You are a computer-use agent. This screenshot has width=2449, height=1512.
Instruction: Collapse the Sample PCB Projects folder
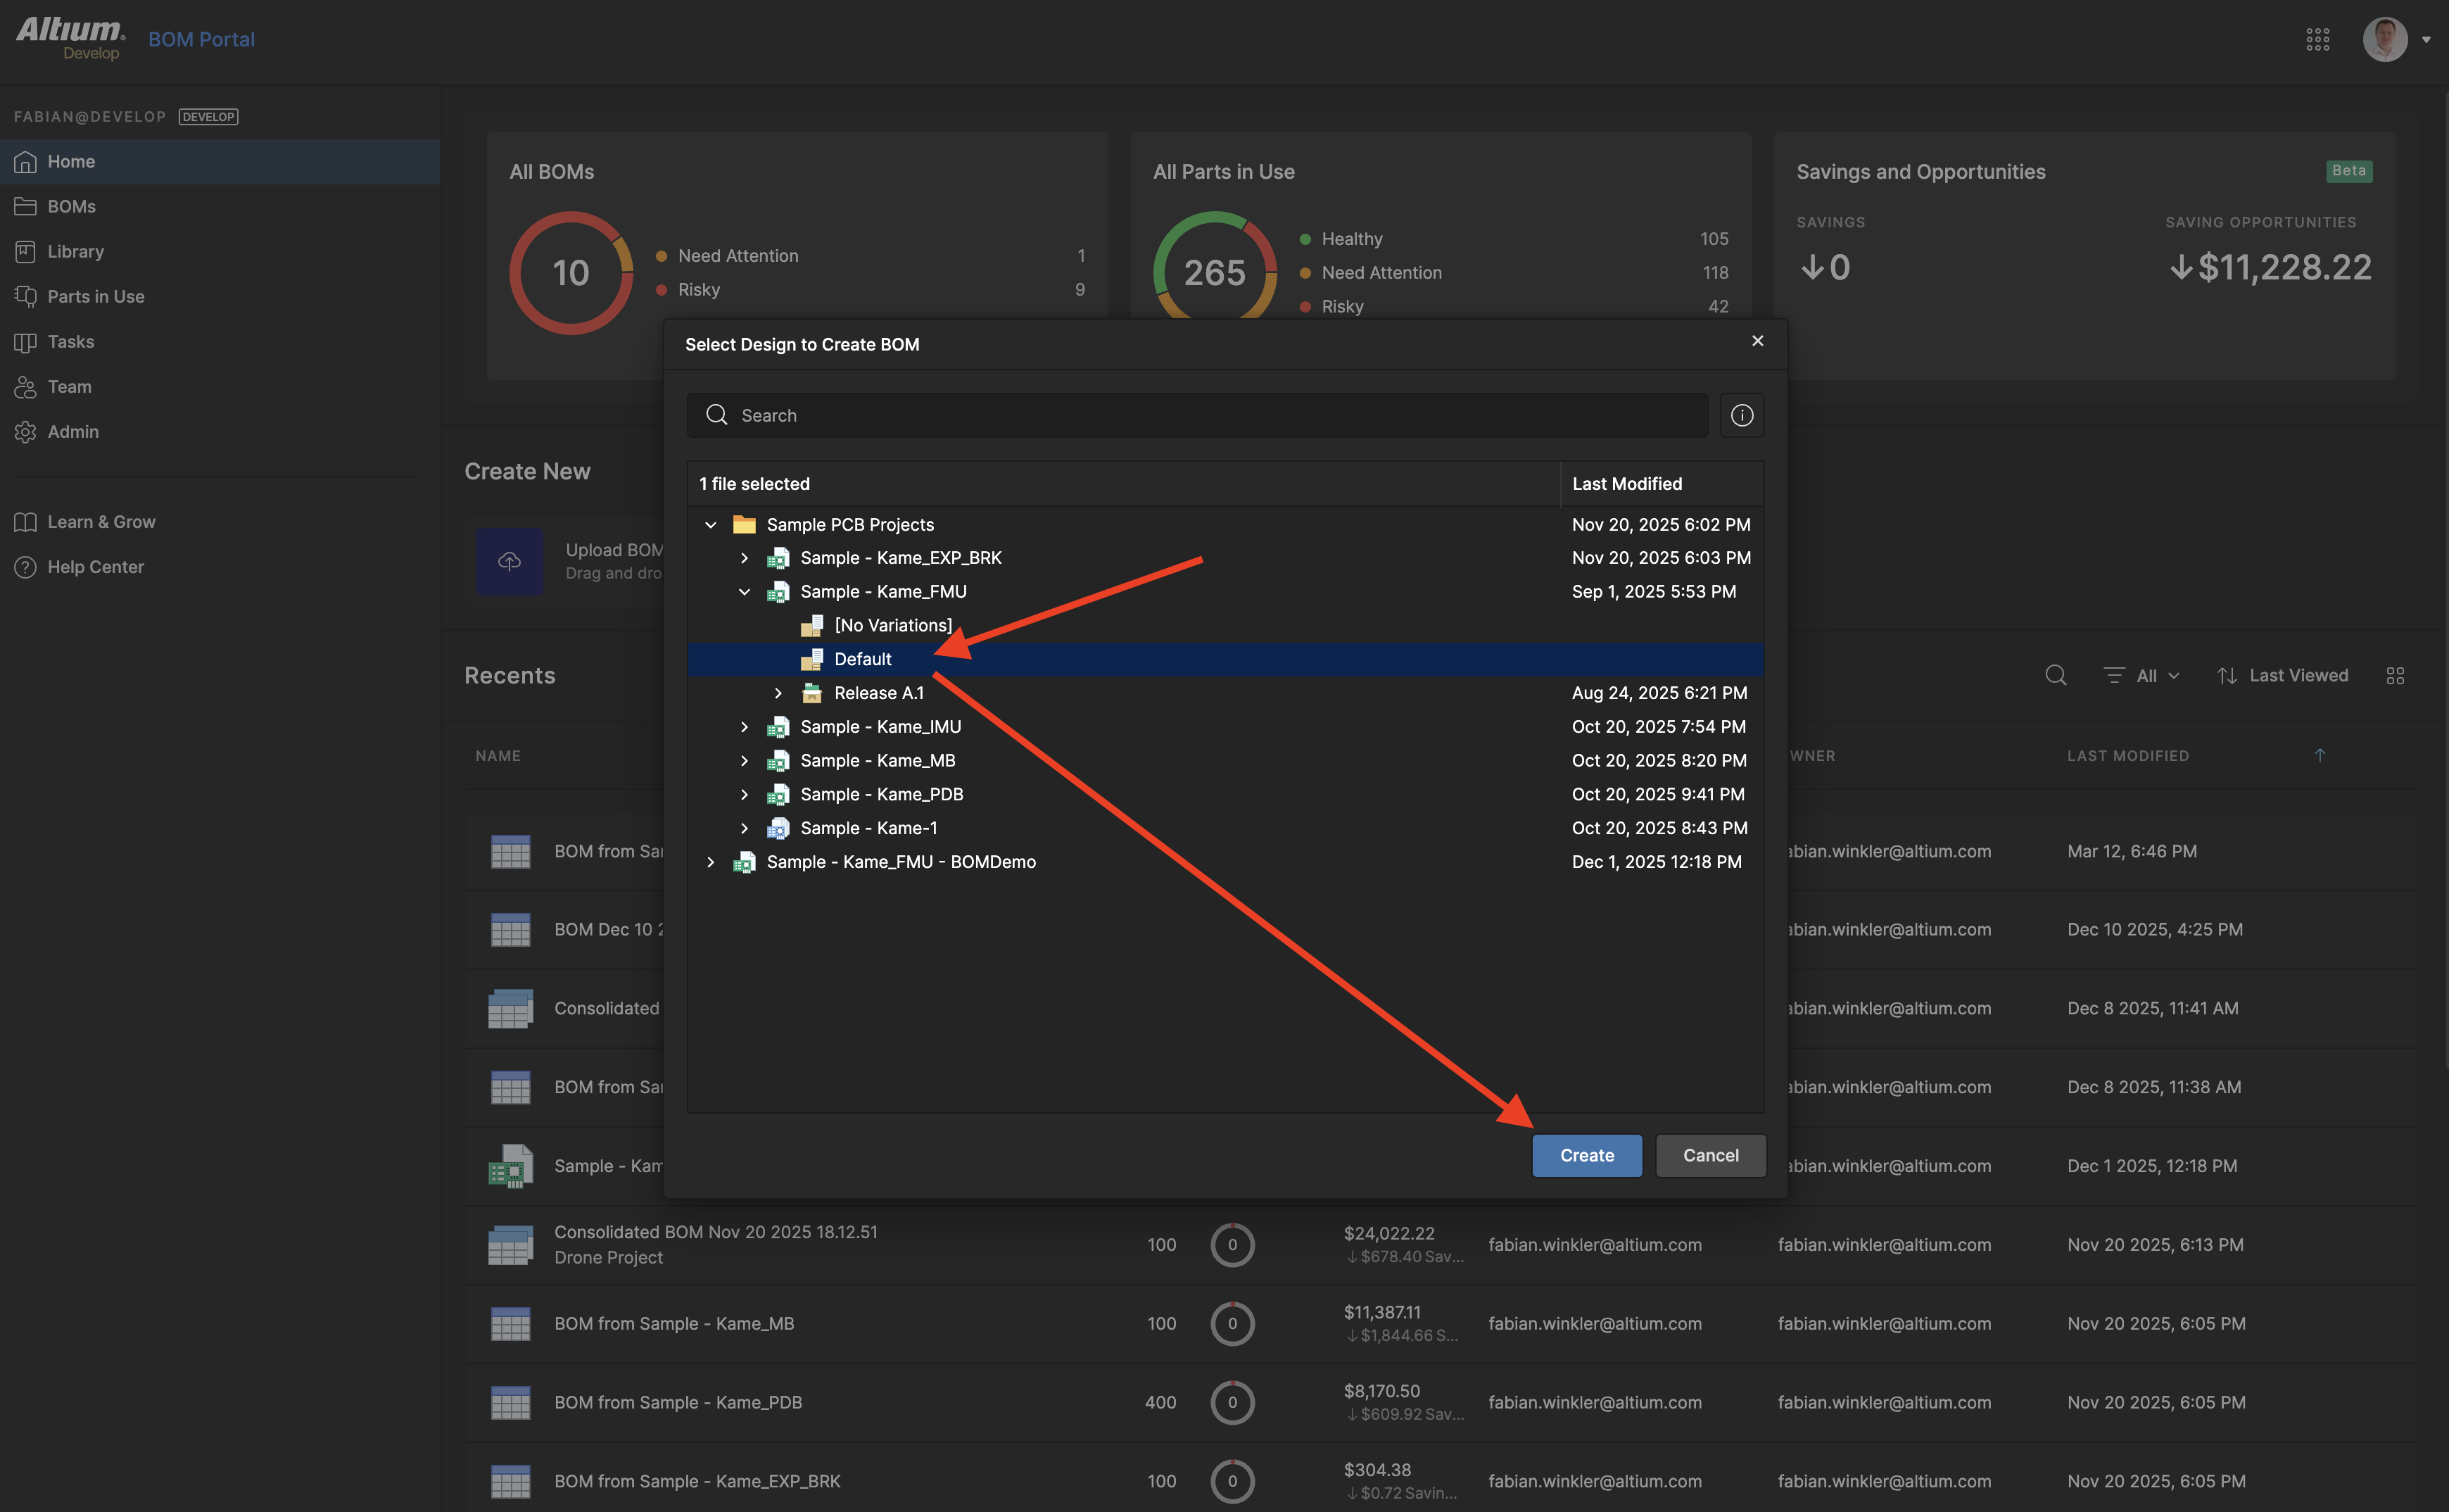point(711,524)
